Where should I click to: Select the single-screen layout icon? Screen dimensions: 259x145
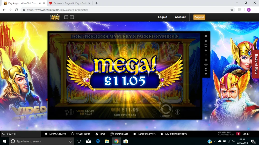tap(66, 17)
